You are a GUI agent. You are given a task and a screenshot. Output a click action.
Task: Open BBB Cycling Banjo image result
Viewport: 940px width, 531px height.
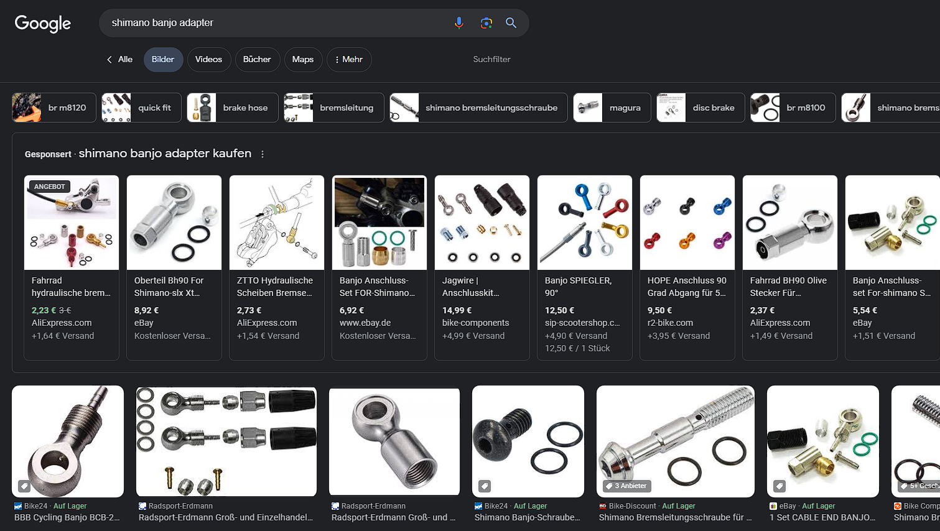coord(68,441)
